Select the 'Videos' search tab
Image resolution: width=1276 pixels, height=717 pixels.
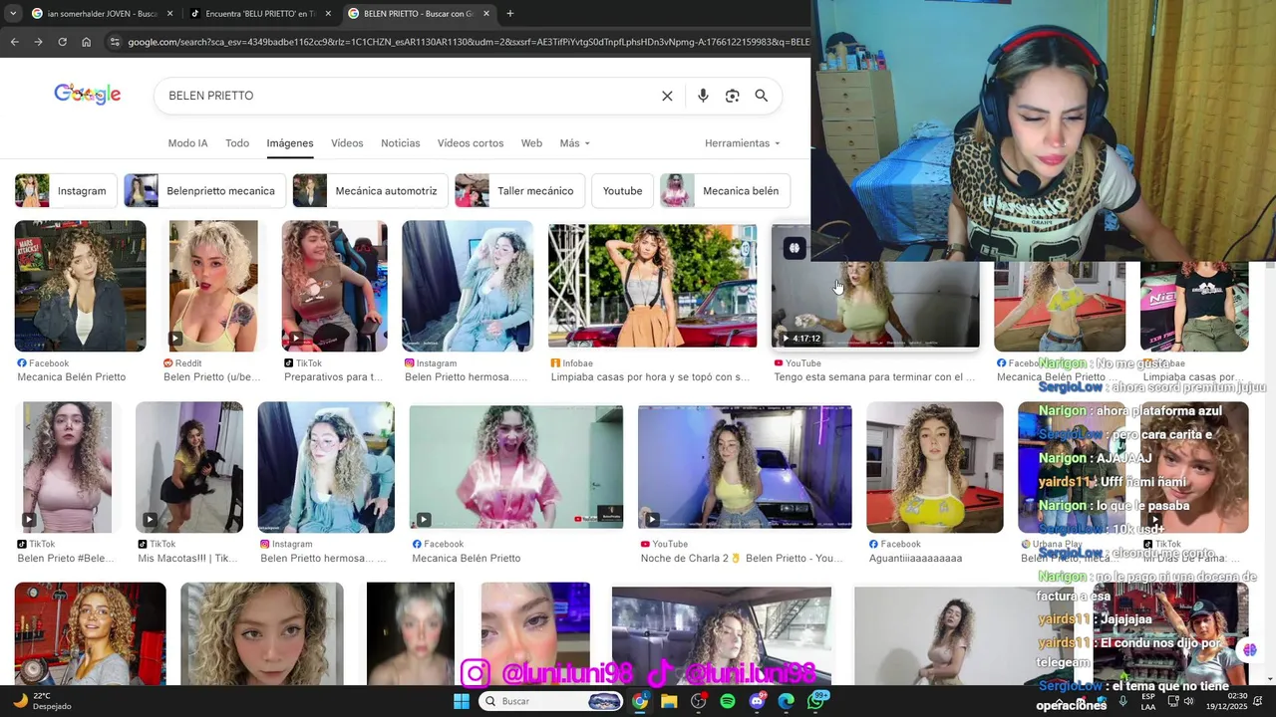pos(347,143)
